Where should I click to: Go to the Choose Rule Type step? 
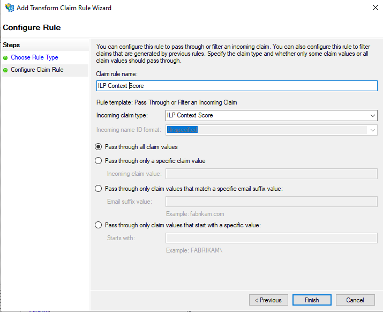tap(34, 57)
